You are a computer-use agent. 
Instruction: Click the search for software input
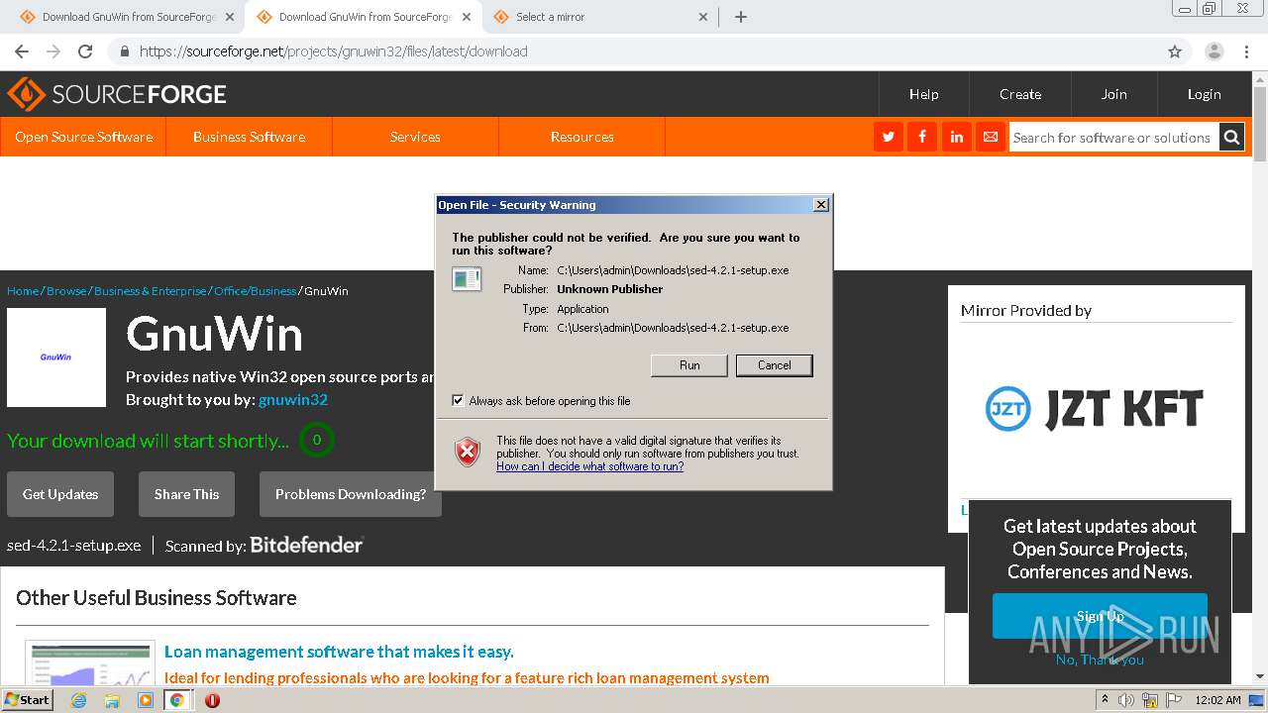coord(1113,138)
